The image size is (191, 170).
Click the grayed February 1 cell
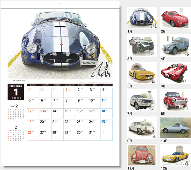pos(107,135)
